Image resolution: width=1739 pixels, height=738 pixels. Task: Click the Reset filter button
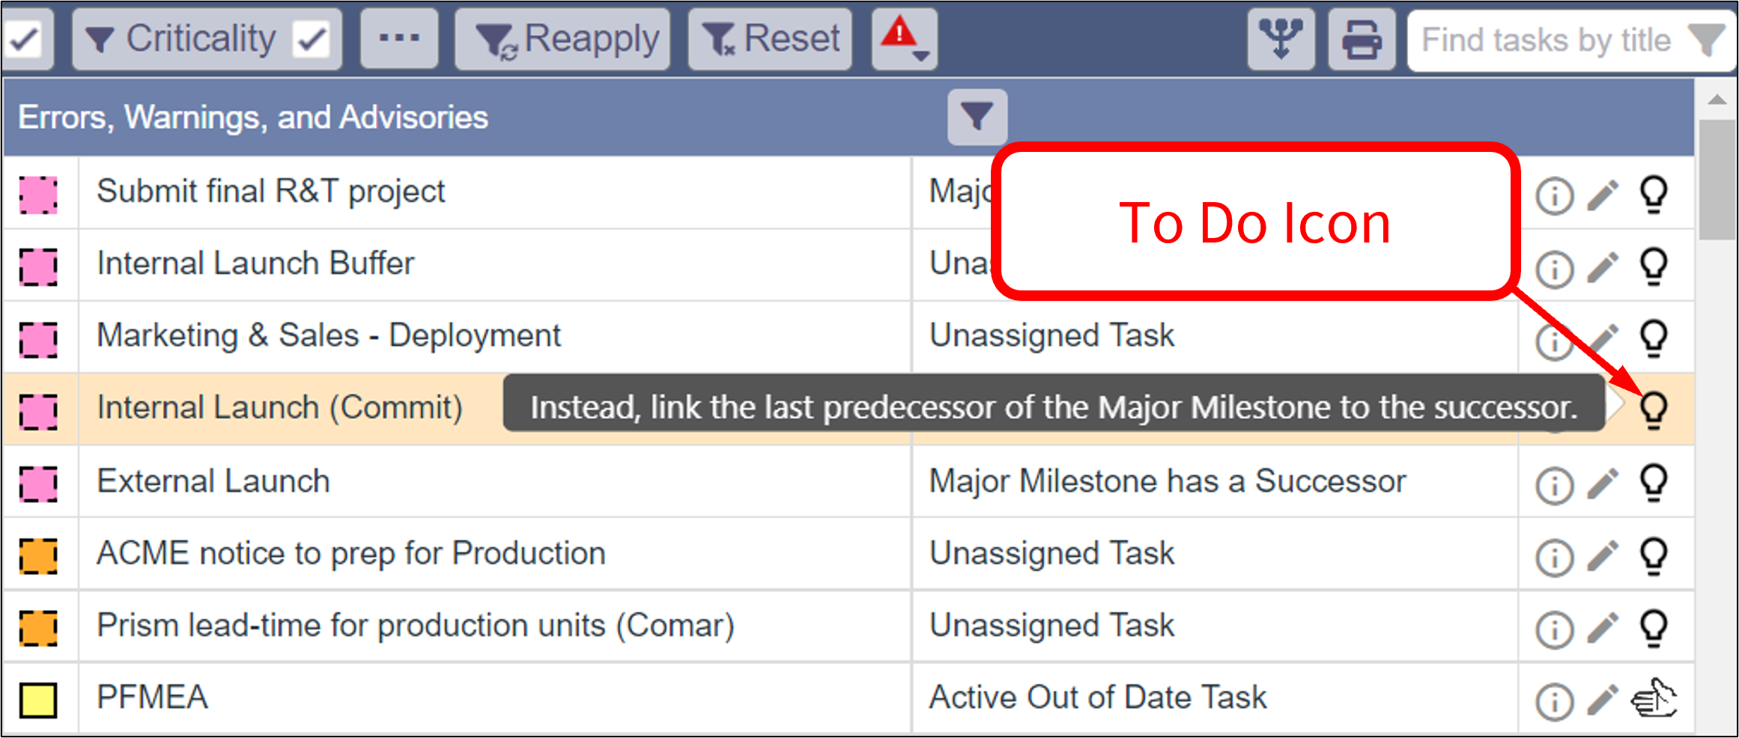tap(770, 39)
